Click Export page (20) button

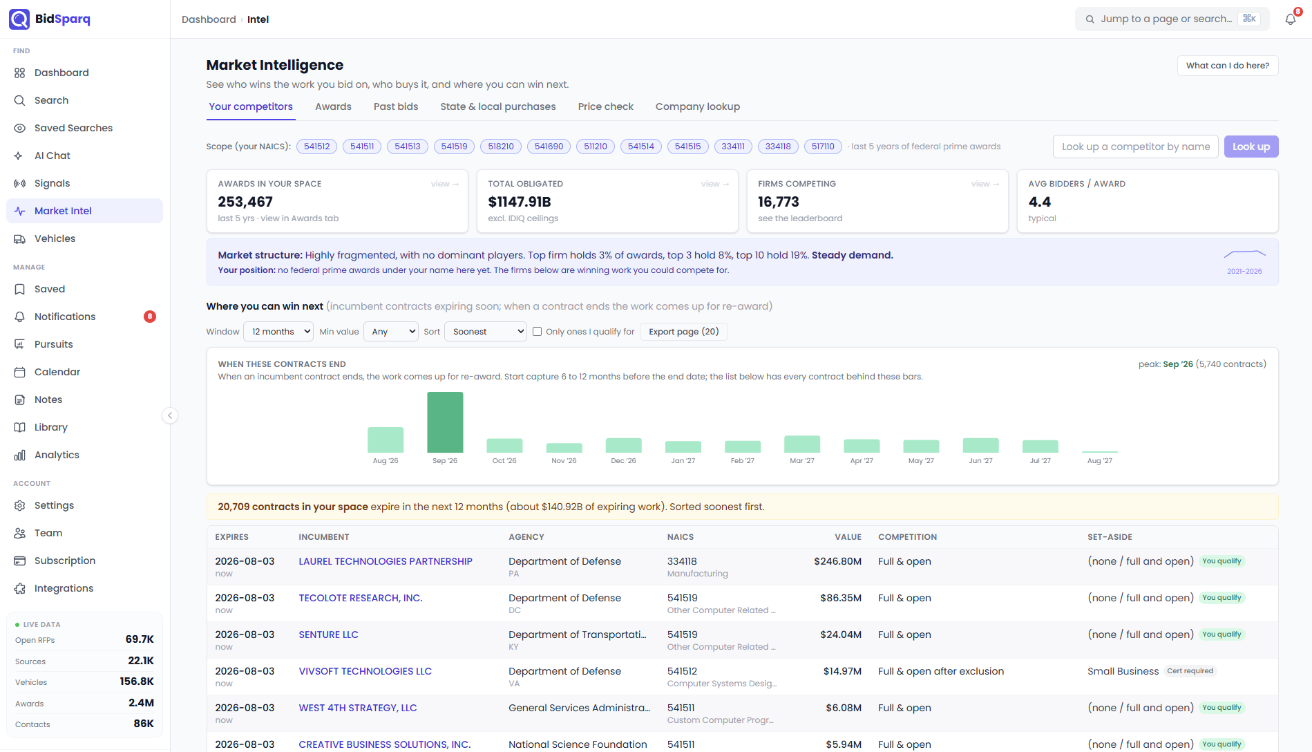pos(684,332)
